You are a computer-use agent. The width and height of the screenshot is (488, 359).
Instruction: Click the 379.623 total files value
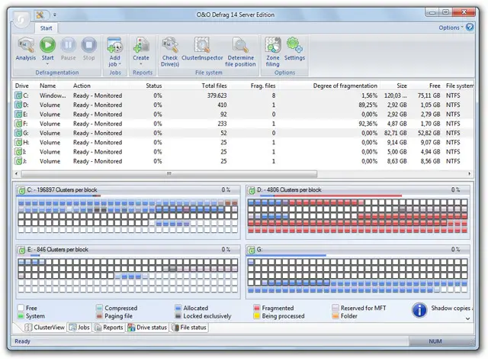point(217,95)
